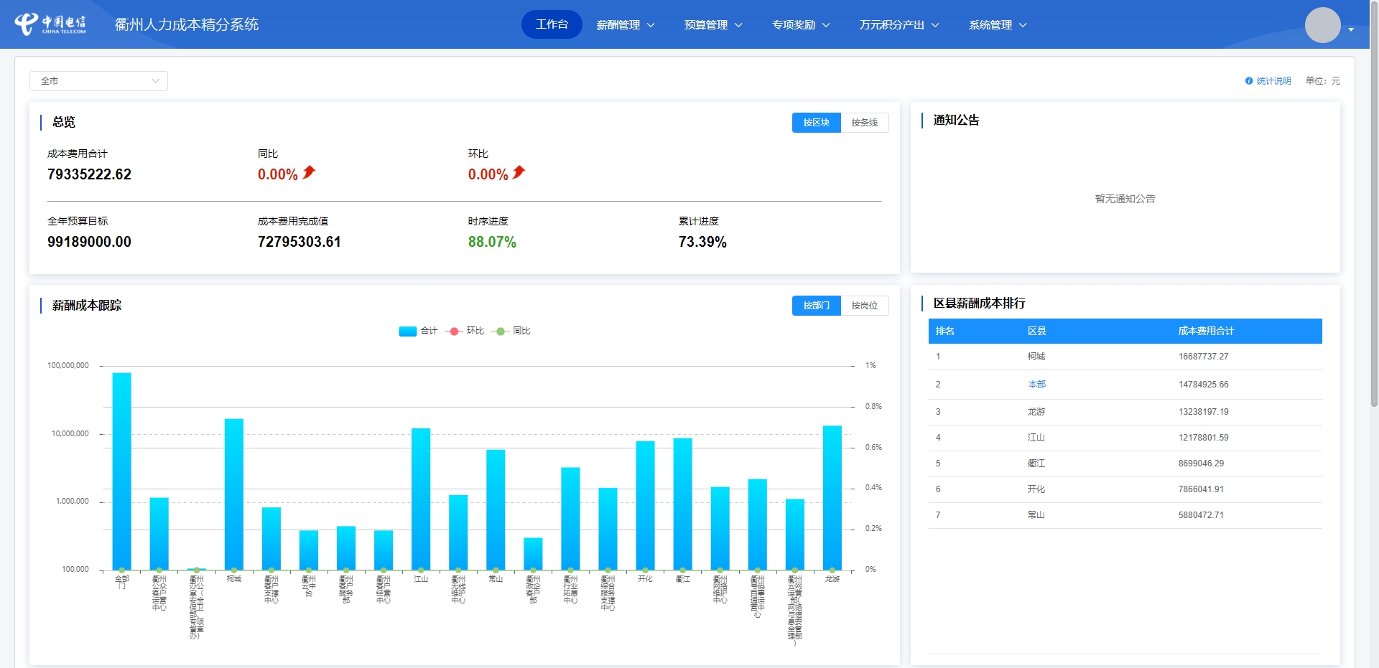The width and height of the screenshot is (1379, 668).
Task: Open the user avatar menu
Action: tap(1322, 25)
